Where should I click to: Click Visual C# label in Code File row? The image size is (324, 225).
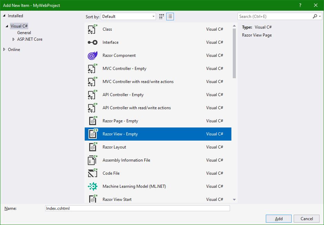pyautogui.click(x=215, y=173)
